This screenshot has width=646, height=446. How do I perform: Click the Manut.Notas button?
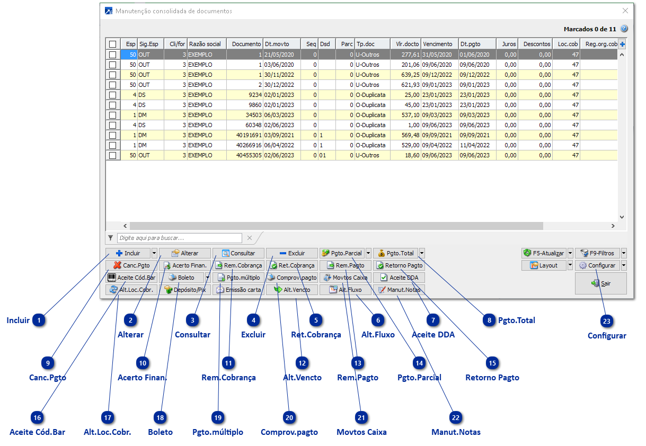coord(399,290)
